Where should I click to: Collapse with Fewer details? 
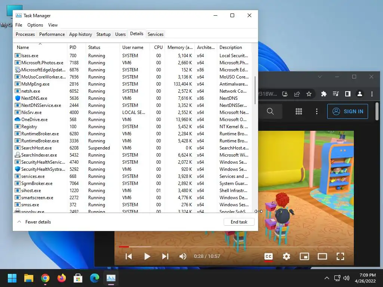[x=34, y=222]
